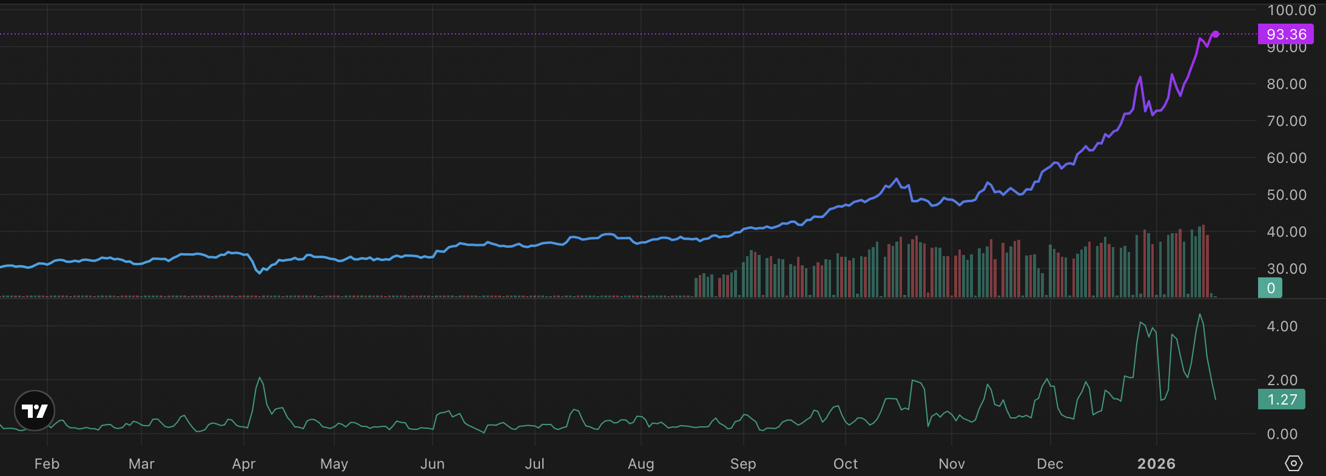Open chart settings hexagon gear icon
Image resolution: width=1326 pixels, height=476 pixels.
tap(1293, 463)
